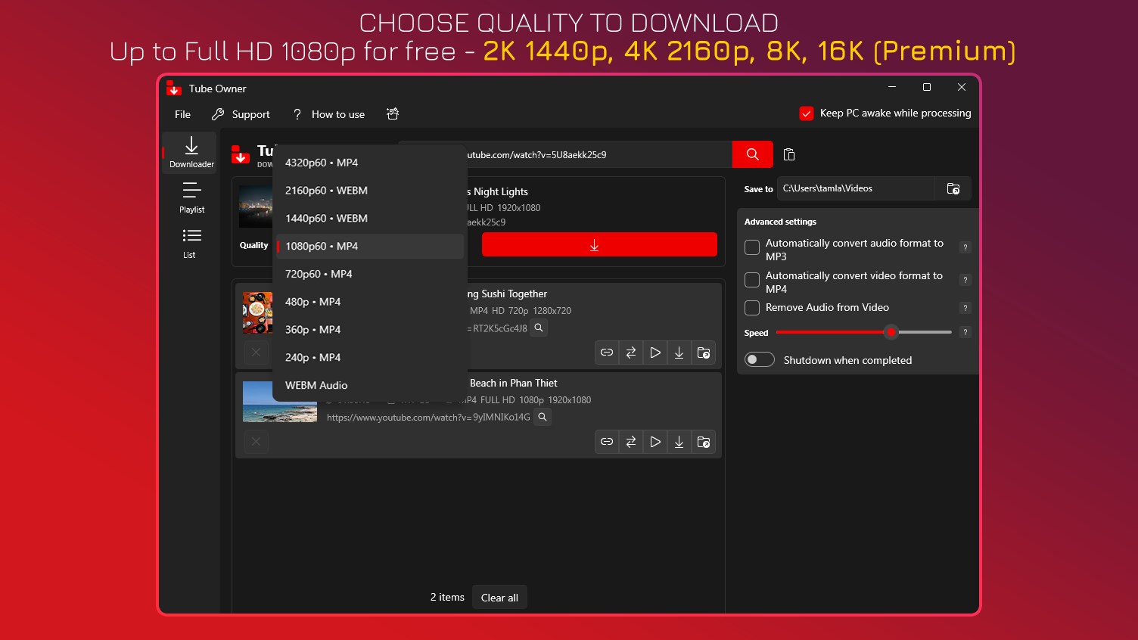Run search with the magnifier icon
1138x640 pixels.
(x=751, y=154)
